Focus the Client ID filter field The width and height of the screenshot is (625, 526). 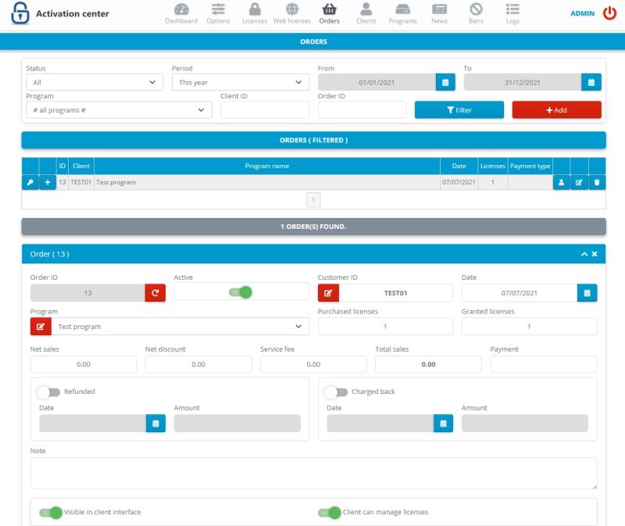(265, 109)
